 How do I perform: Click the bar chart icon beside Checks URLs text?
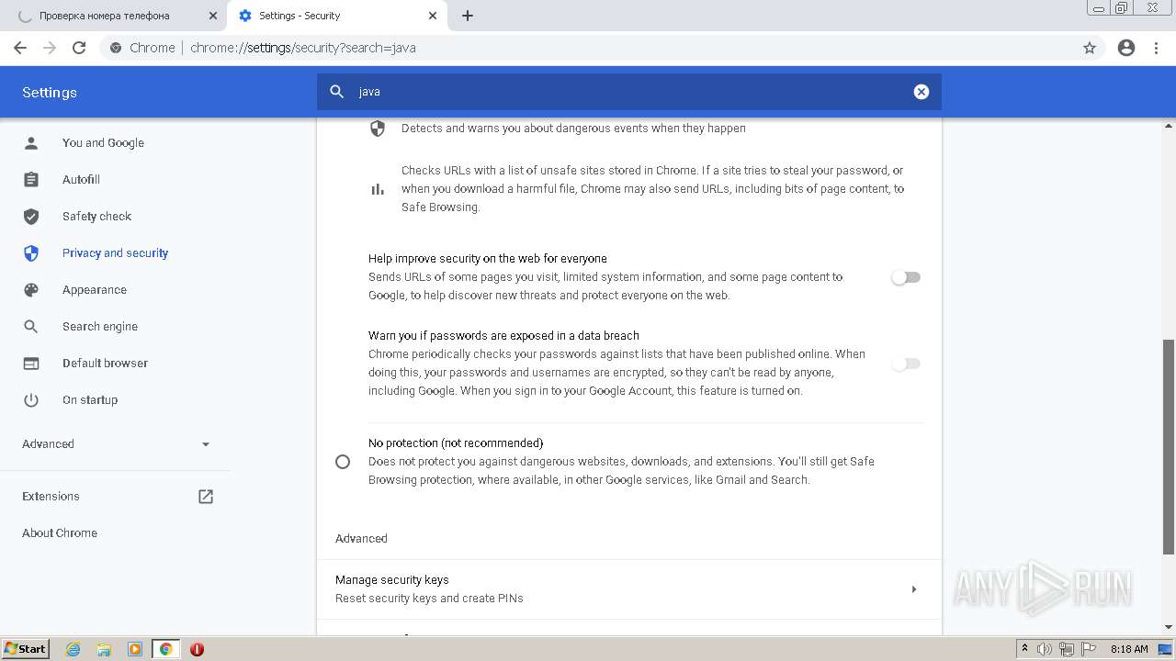click(378, 189)
